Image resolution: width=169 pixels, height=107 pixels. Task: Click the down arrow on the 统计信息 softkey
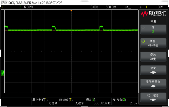pyautogui.click(x=153, y=100)
